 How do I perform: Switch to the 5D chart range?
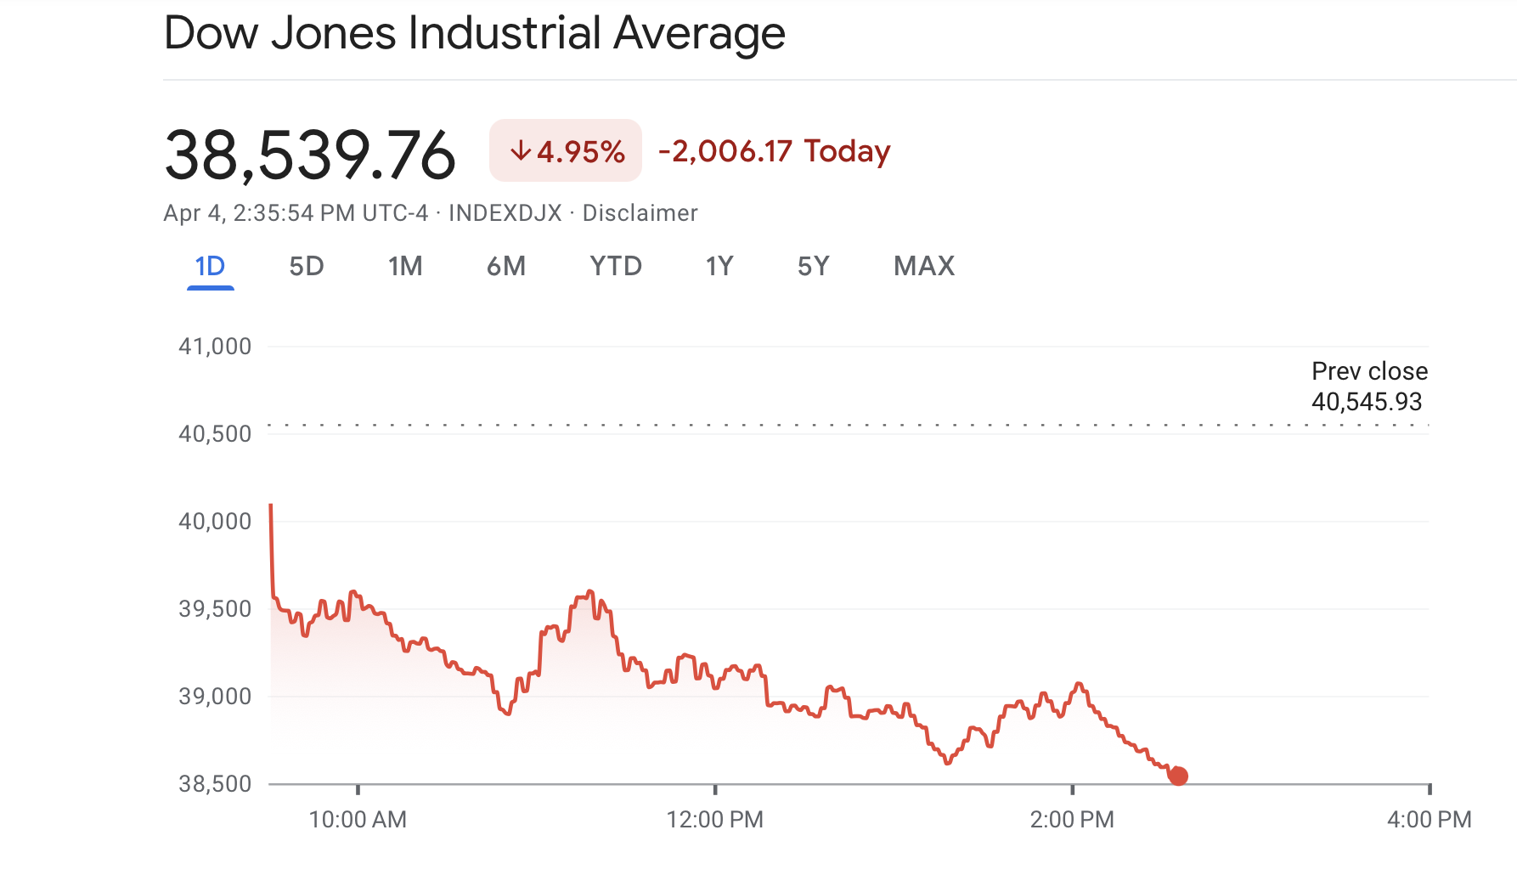[307, 267]
